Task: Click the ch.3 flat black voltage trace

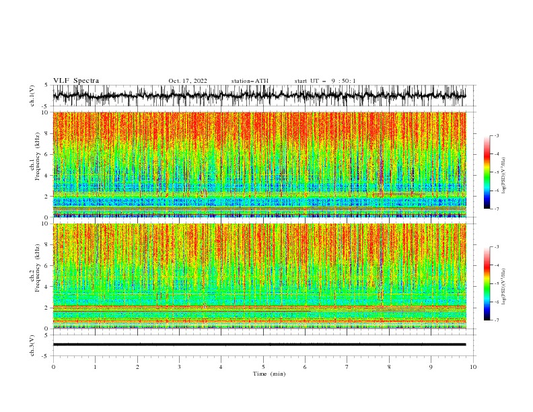Action: [259, 345]
